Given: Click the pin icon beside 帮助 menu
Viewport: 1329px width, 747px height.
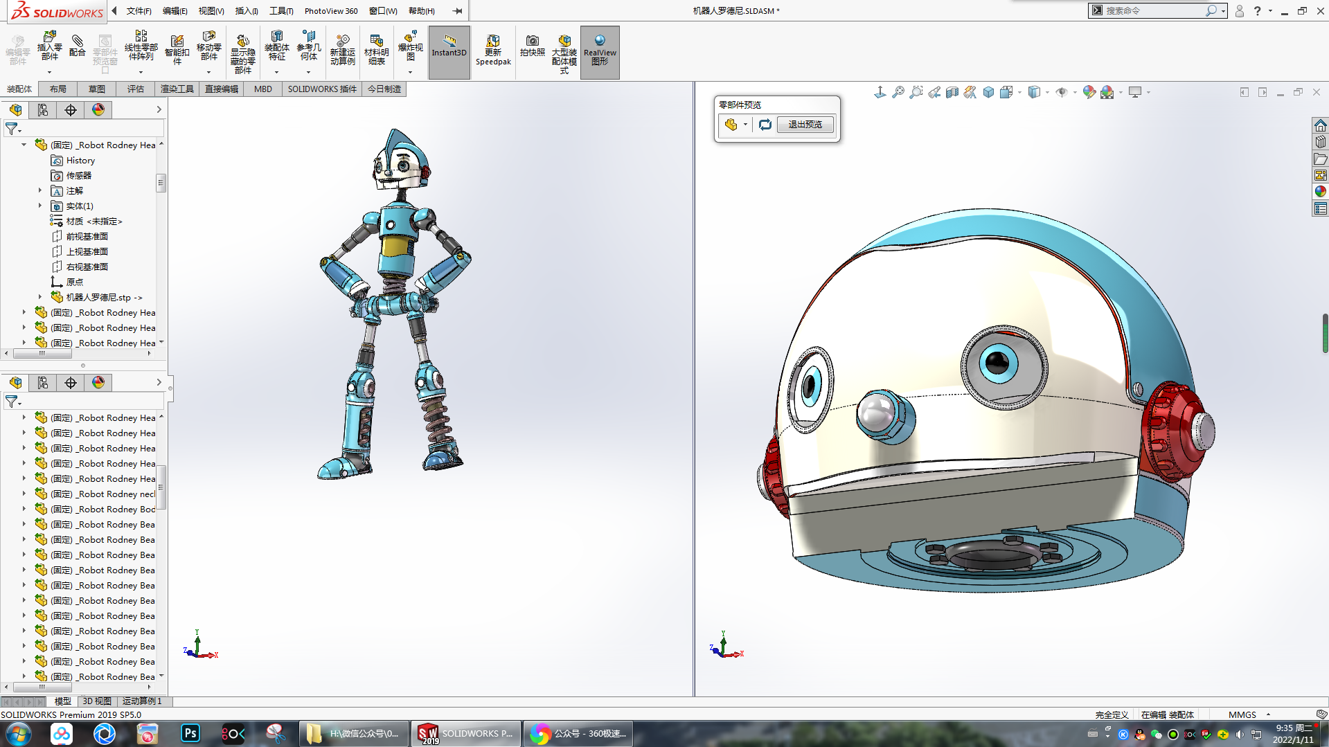Looking at the screenshot, I should (x=457, y=10).
